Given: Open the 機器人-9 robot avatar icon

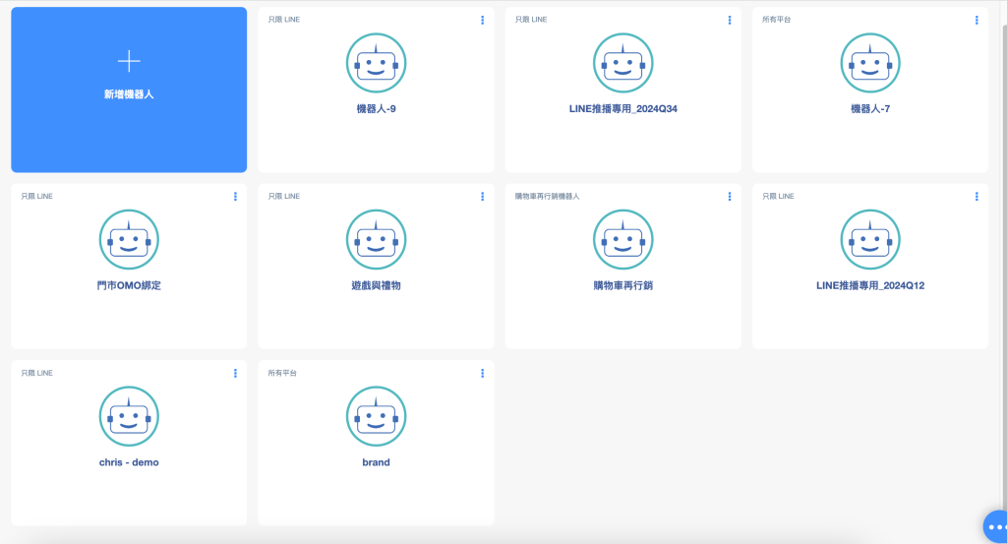Looking at the screenshot, I should point(376,63).
